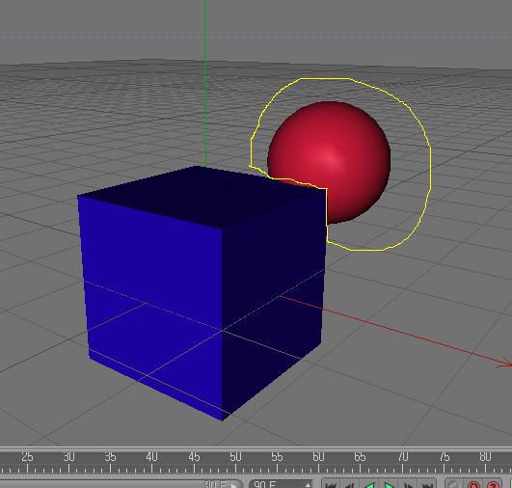Jump to the end of animation
The image size is (512, 488).
(427, 485)
